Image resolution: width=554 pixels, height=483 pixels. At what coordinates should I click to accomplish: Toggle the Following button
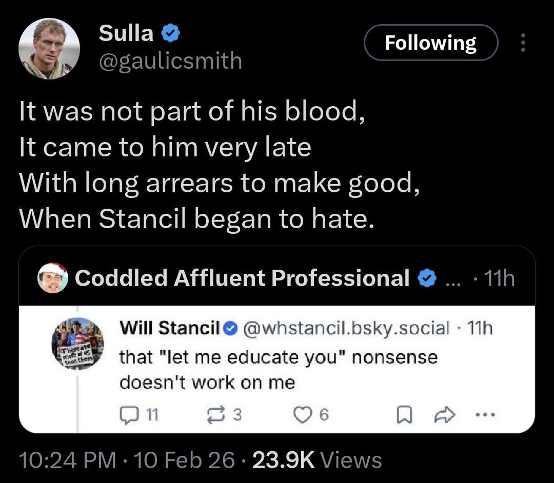430,43
